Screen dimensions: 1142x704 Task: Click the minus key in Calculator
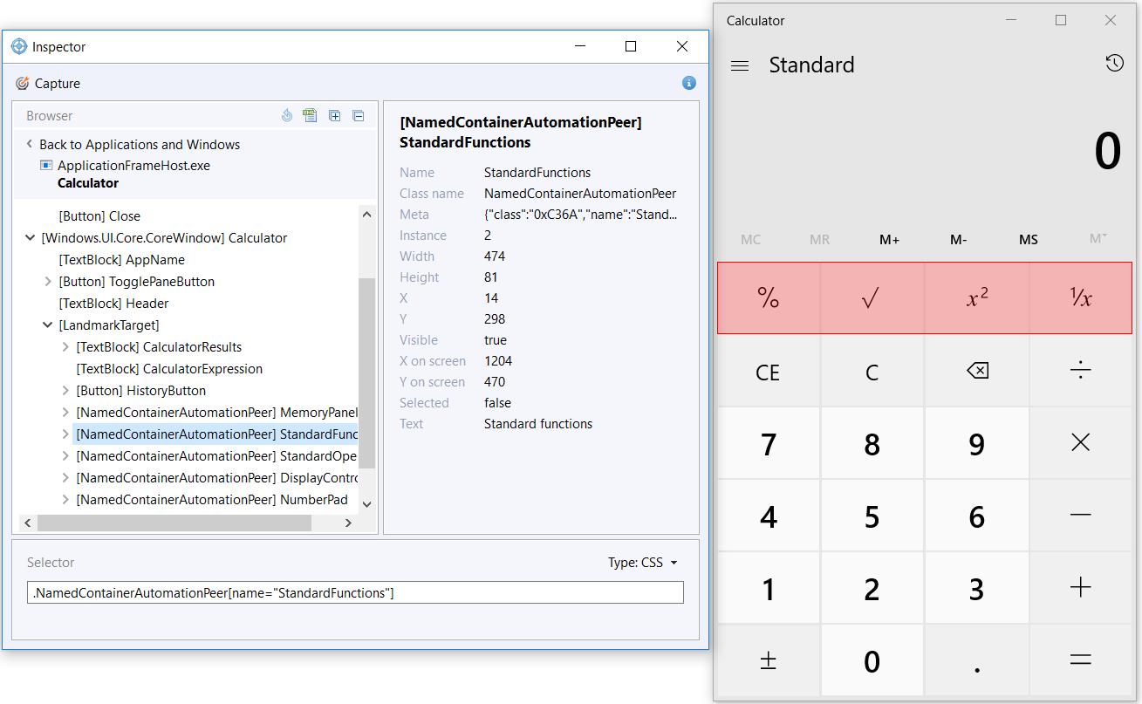tap(1081, 516)
